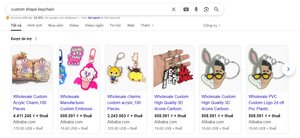300x138 pixels.
Task: Open Wholesale Custom Acrylic Charm,100 Pieces link
Action: click(30, 103)
